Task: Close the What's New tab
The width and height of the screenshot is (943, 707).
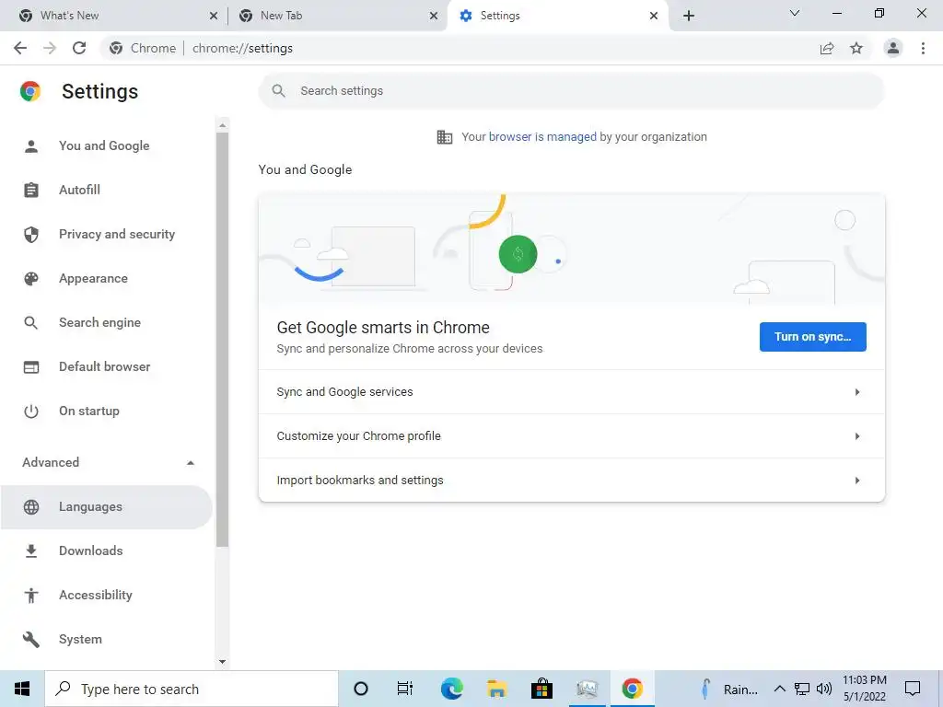Action: [x=214, y=17]
